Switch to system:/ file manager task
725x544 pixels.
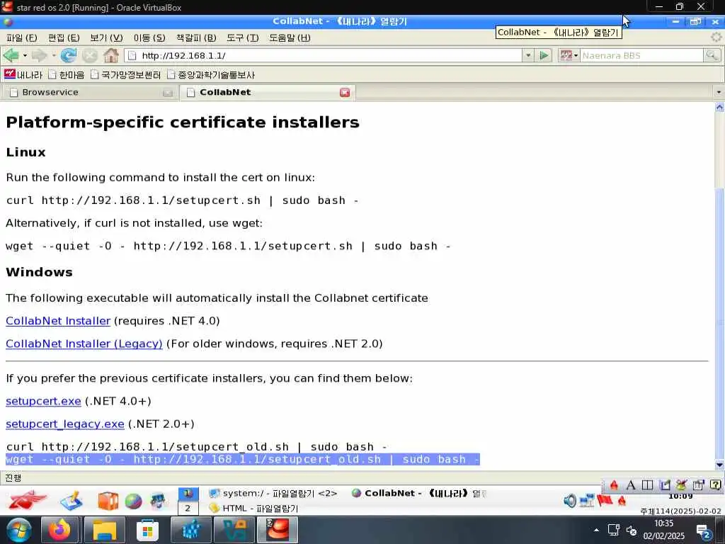tap(273, 494)
